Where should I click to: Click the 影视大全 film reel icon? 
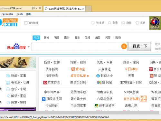coord(98,76)
